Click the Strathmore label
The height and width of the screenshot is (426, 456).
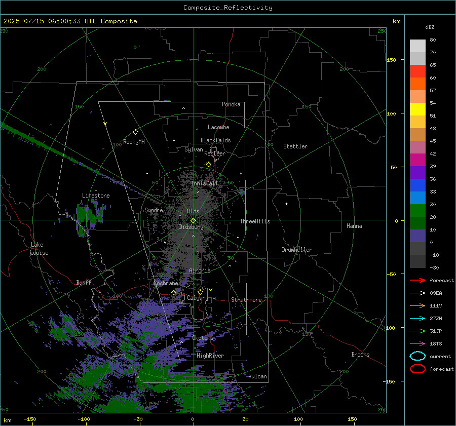click(x=246, y=300)
